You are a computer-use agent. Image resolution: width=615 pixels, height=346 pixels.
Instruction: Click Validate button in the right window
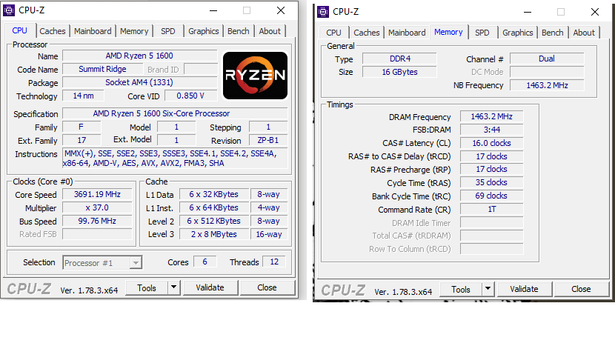point(524,290)
